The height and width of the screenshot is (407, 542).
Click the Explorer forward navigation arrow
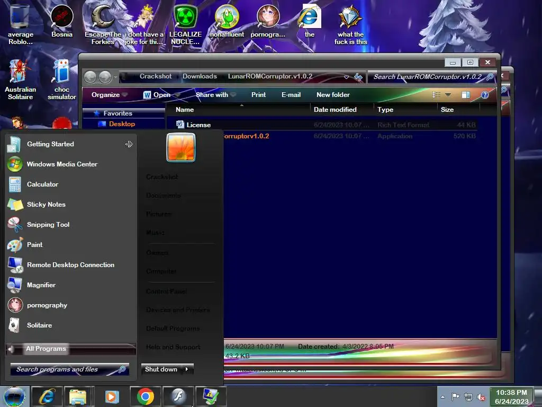105,77
